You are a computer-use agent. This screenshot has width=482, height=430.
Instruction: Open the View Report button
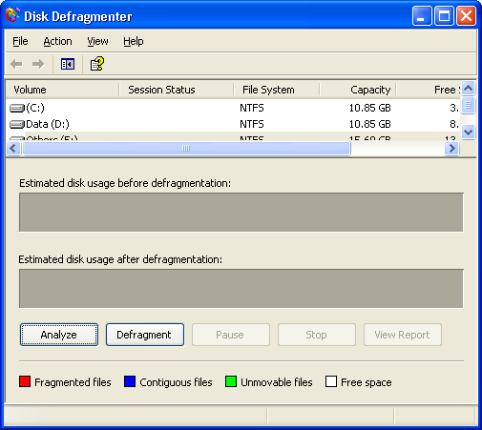[x=403, y=335]
